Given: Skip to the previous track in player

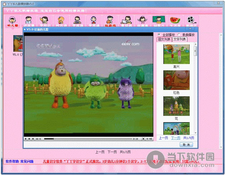Looking at the screenshot, I should tap(30, 139).
